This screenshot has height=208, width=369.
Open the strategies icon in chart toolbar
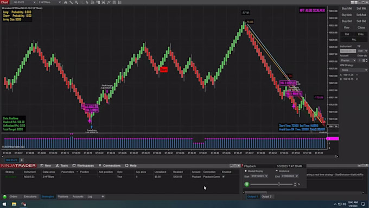[x=109, y=2]
